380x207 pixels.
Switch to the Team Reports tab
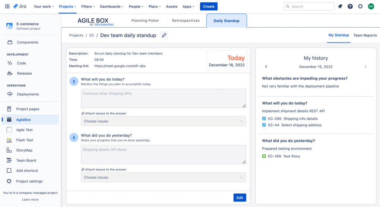365,35
